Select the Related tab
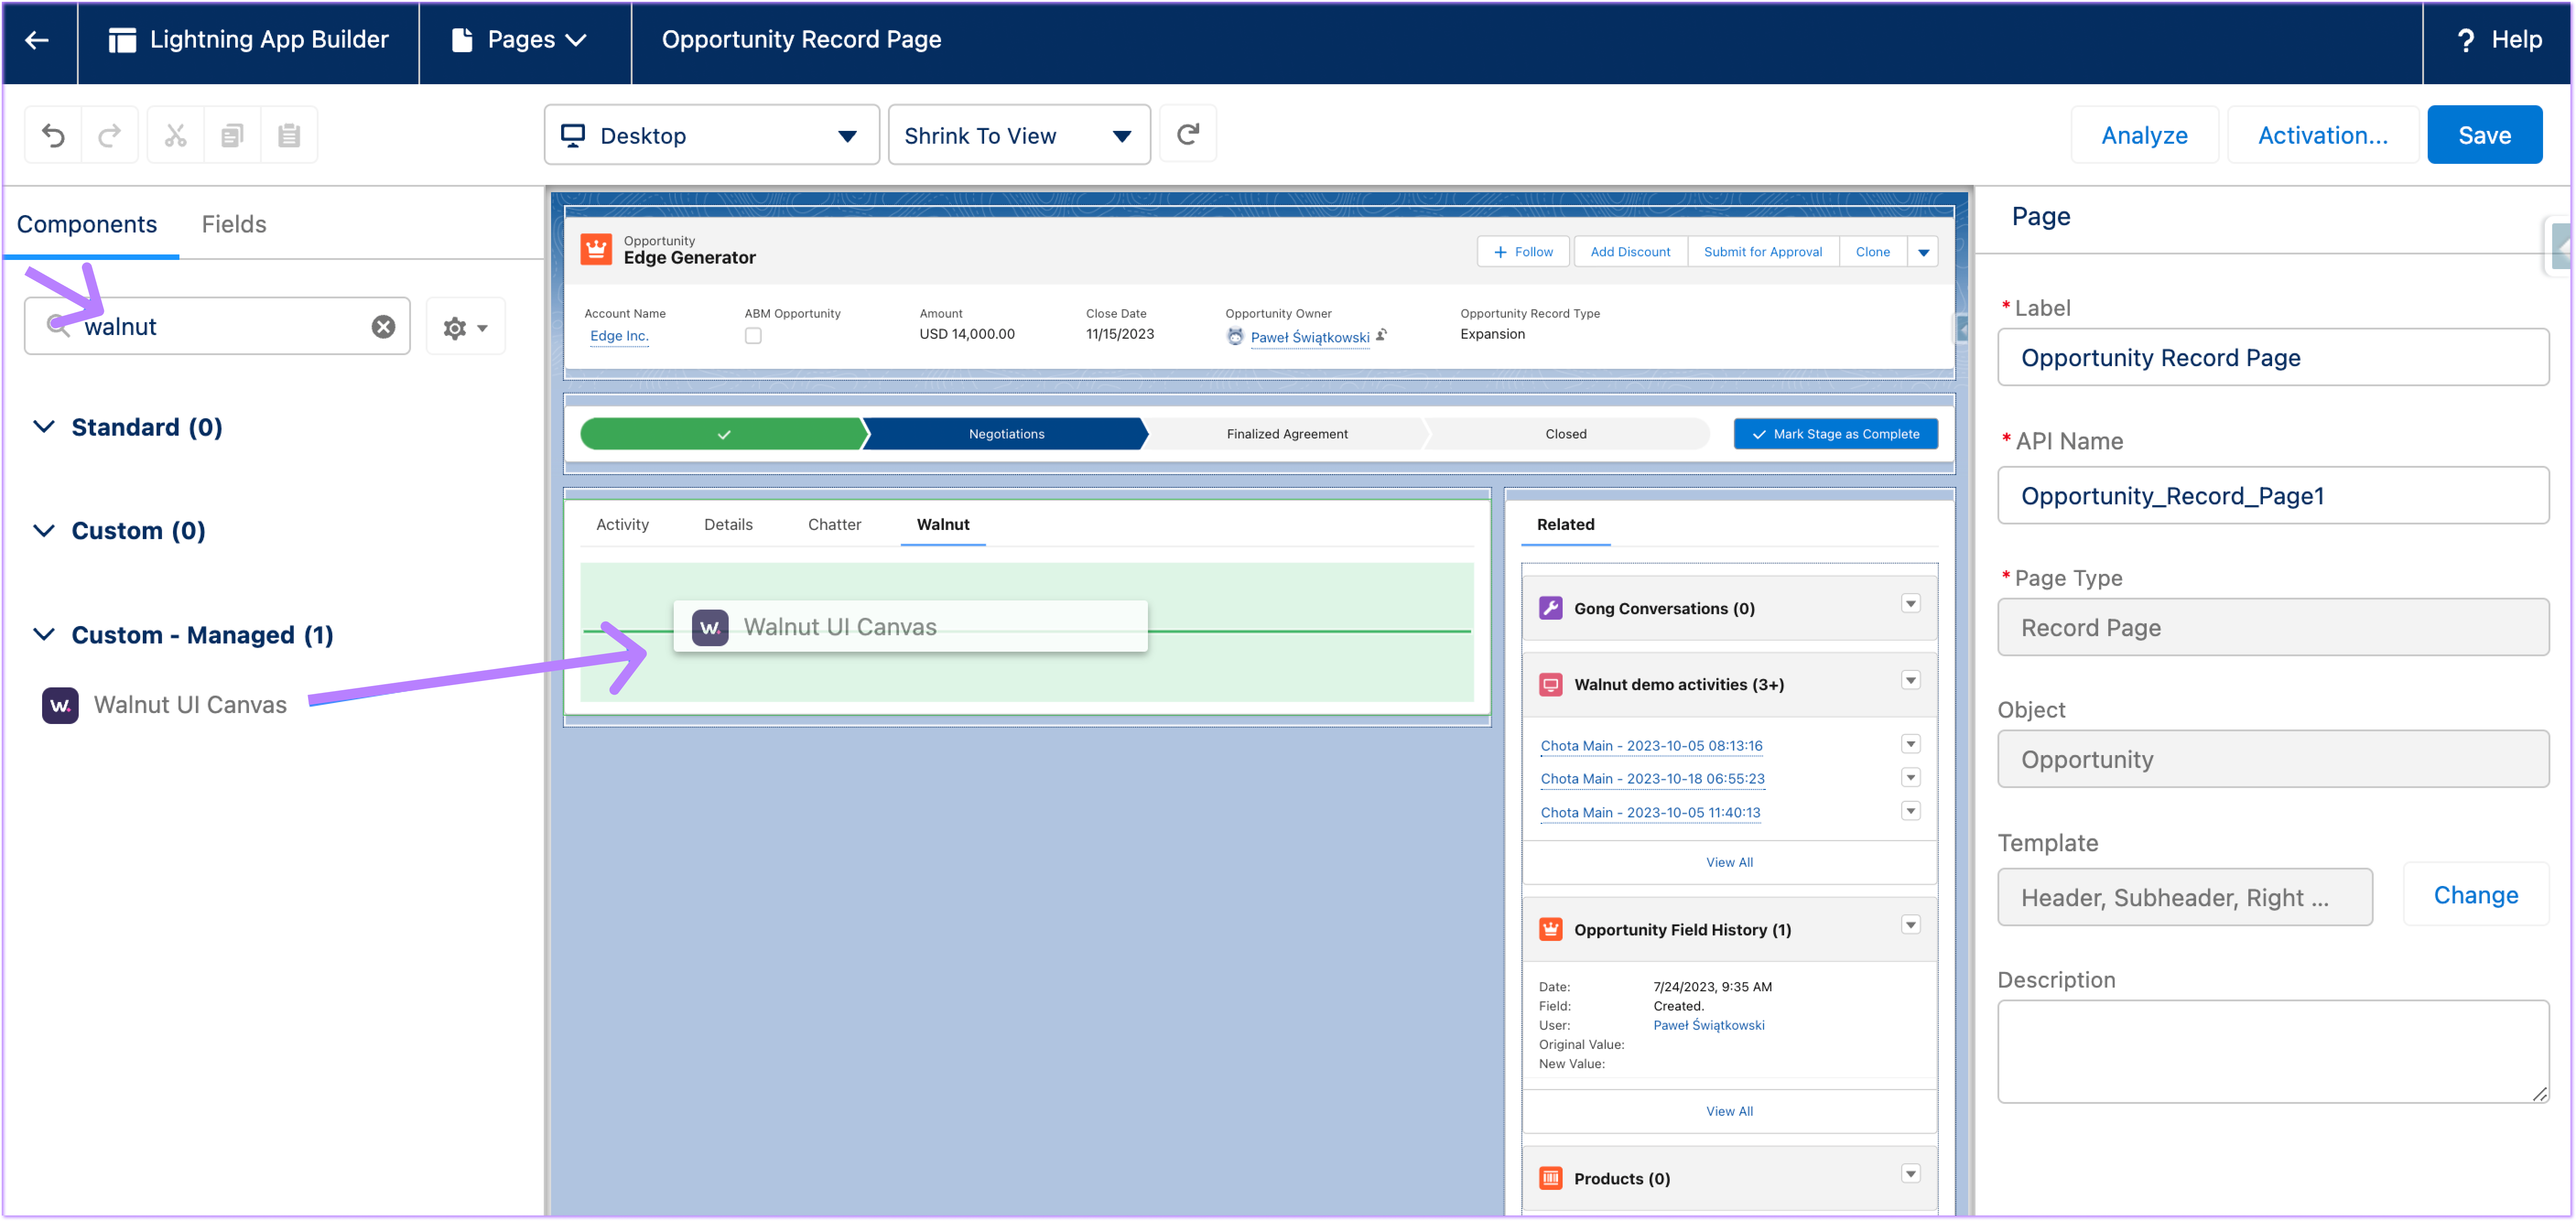Screen dimensions: 2576x1221 point(1565,525)
